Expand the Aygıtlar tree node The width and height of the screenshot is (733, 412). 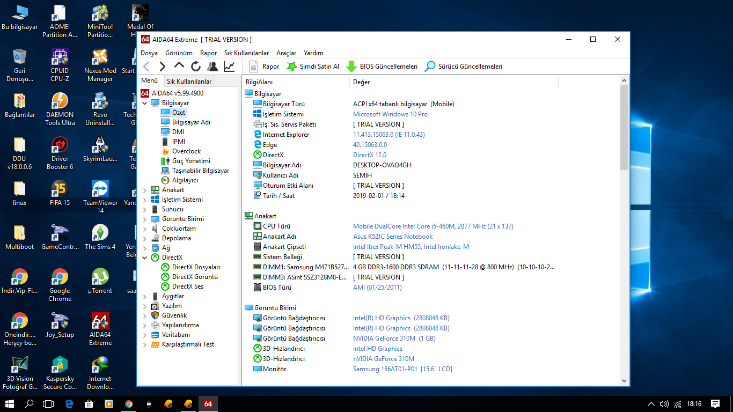(144, 296)
